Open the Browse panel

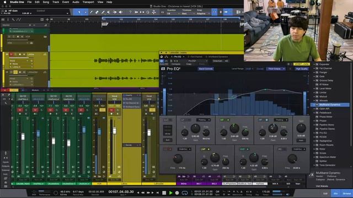[x=347, y=193]
